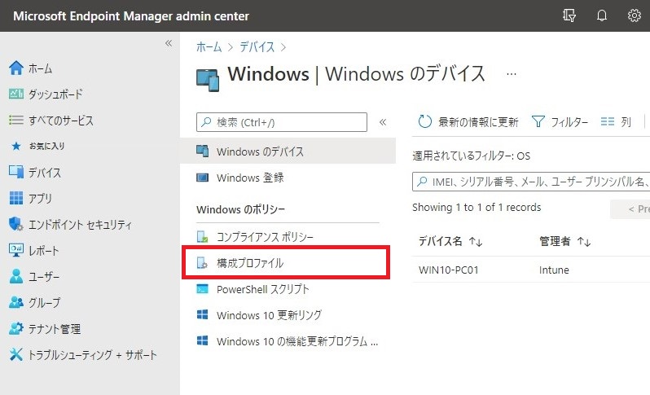Click the エンドポイント セキュリティ shield icon
650x395 pixels.
coord(16,224)
